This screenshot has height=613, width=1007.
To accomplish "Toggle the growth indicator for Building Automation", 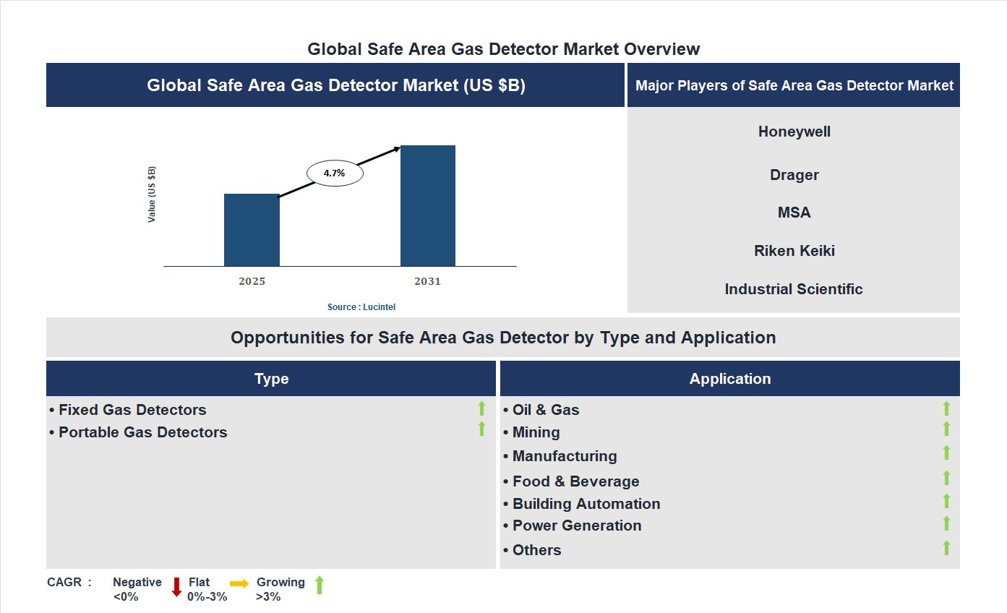I will coord(947,500).
